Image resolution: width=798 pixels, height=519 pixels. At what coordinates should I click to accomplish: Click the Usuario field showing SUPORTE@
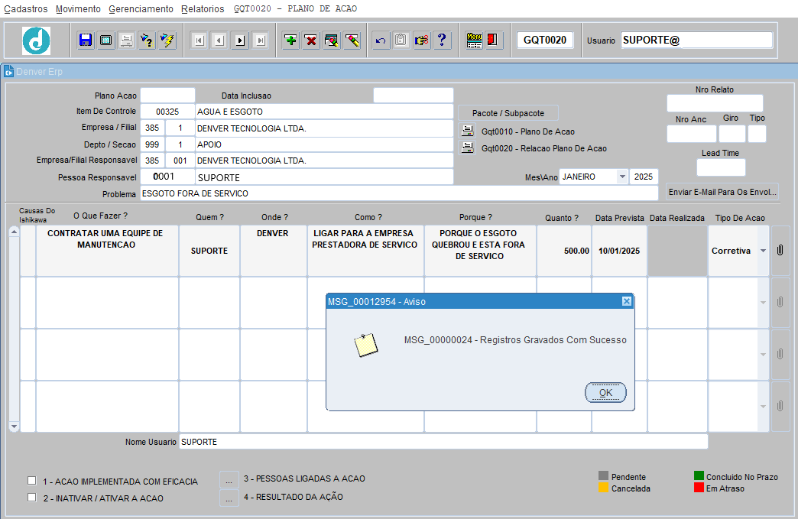click(696, 41)
